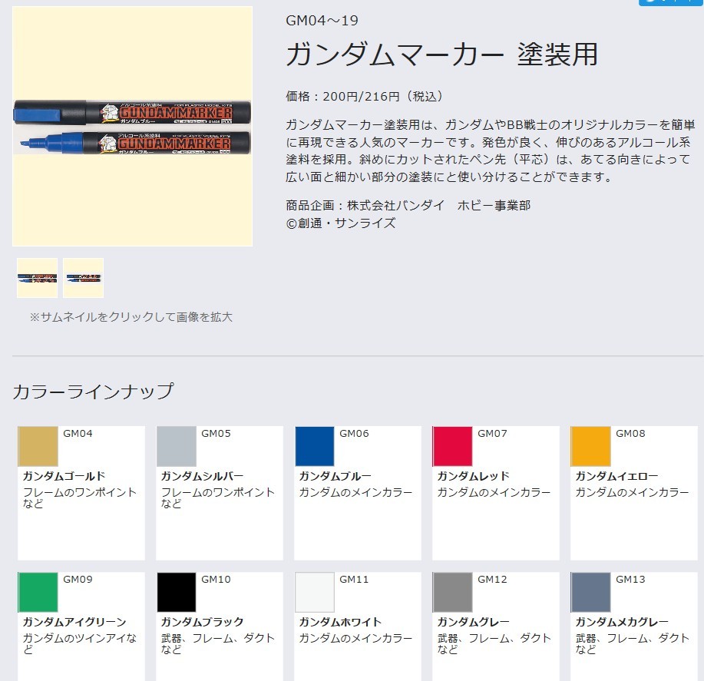
Task: Click the GM07 red color swatch
Action: point(453,446)
